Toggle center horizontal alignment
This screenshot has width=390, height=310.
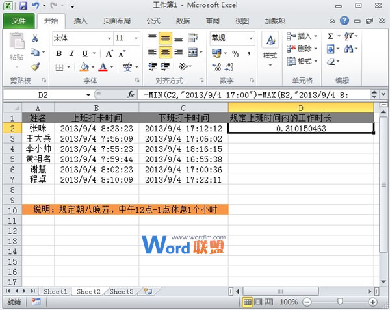click(x=165, y=52)
